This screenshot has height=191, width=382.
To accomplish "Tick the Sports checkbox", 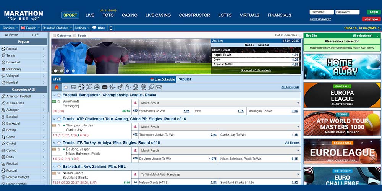I will pyautogui.click(x=75, y=36).
